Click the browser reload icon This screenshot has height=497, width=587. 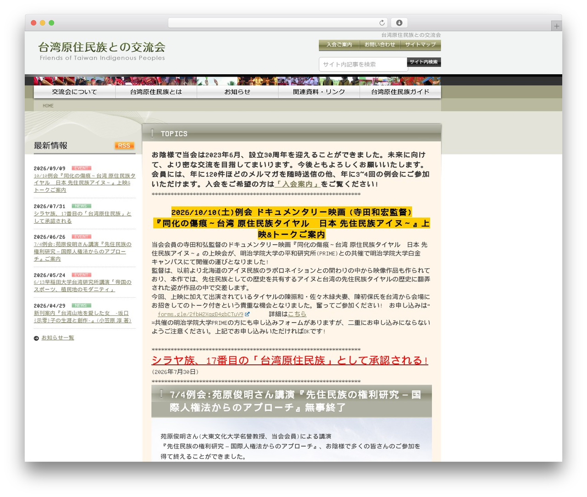click(x=382, y=23)
